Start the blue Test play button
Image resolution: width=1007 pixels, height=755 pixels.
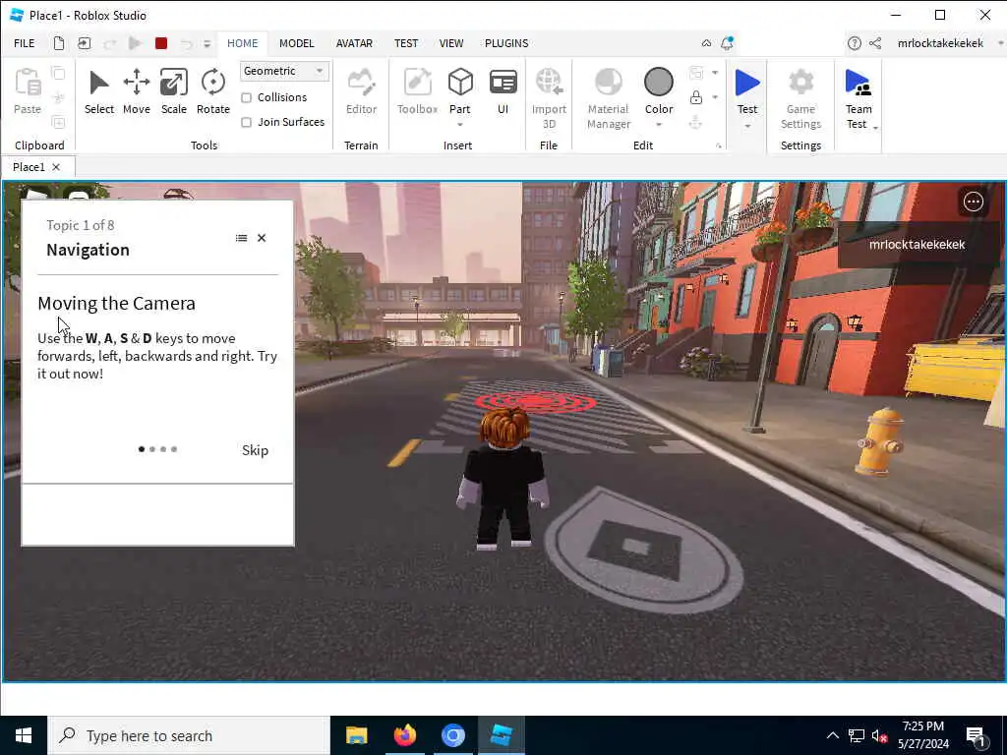pos(747,84)
